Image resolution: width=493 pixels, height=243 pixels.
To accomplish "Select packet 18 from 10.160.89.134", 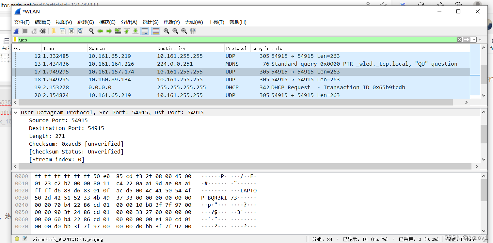I will click(x=241, y=79).
